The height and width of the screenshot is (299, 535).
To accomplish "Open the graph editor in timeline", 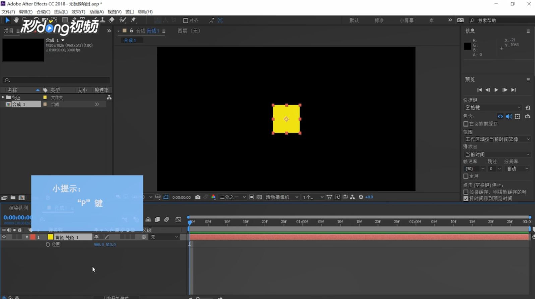I will click(x=178, y=220).
